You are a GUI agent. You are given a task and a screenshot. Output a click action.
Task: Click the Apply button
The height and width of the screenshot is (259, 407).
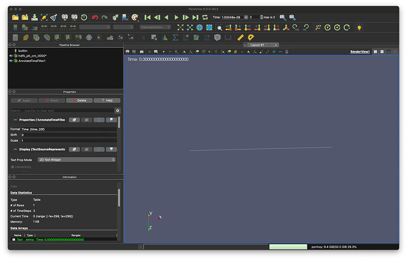pyautogui.click(x=24, y=101)
